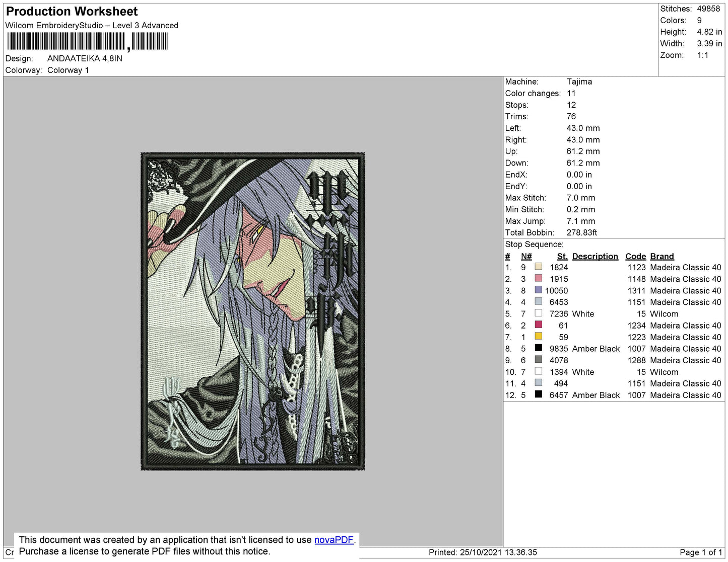Click the 'Description' column header

tap(595, 256)
